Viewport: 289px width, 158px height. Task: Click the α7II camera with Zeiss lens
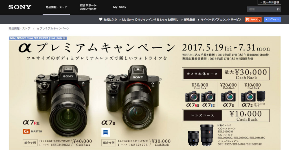(132, 97)
